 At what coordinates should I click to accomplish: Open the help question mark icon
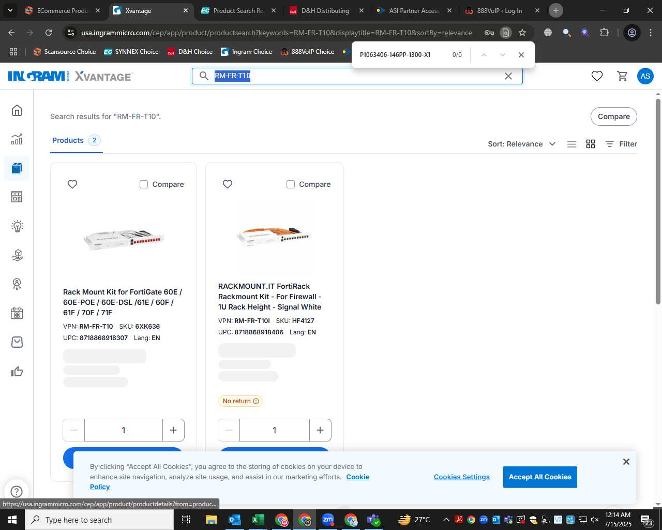[x=17, y=491]
